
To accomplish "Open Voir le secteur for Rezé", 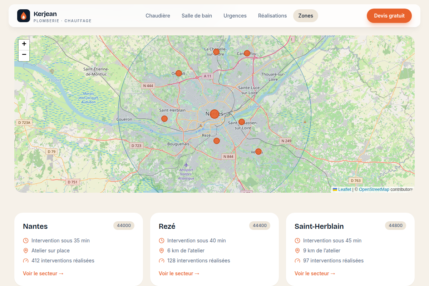I will pyautogui.click(x=179, y=273).
